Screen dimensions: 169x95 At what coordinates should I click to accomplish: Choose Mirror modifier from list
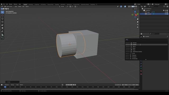[x=146, y=46]
